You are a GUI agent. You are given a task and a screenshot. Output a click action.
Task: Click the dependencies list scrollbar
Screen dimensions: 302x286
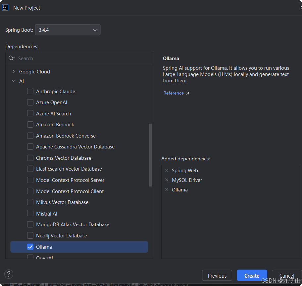click(x=151, y=155)
